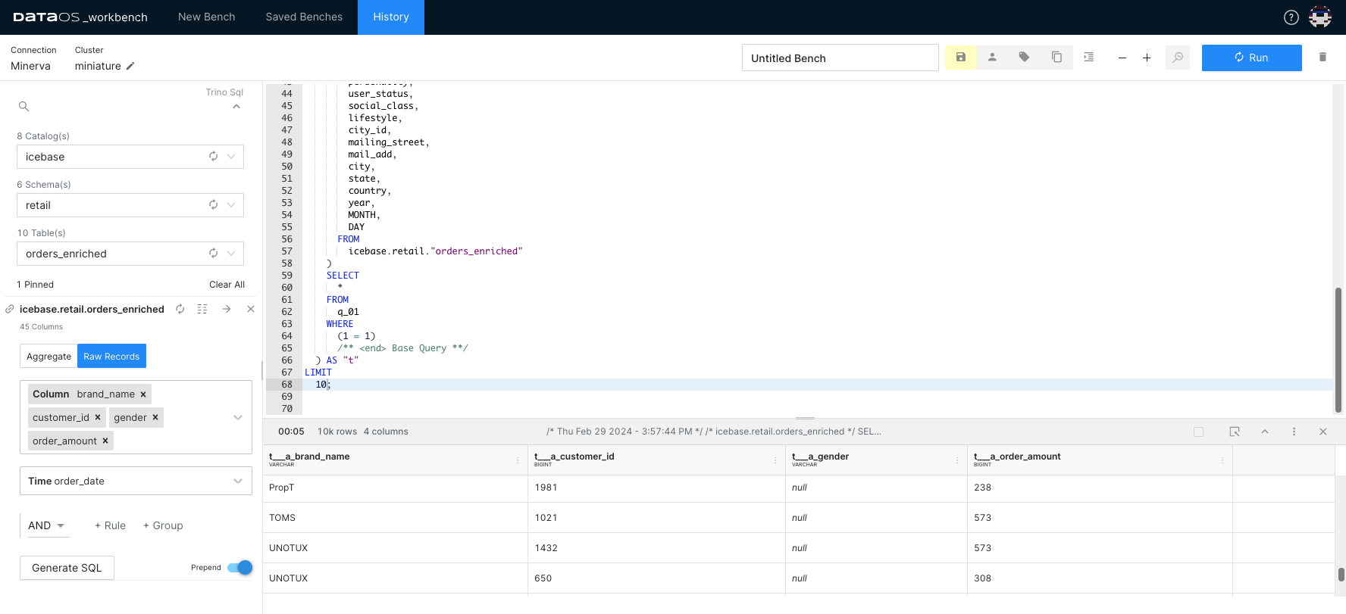Screen dimensions: 1346x614
Task: Remove the order_amount column chip
Action: pos(105,441)
